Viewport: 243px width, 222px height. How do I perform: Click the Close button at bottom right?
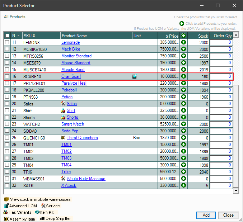tap(228, 215)
